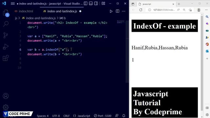Toggle the bottom panel layout icon
Viewport: 210px width, 118px height.
click(91, 4)
